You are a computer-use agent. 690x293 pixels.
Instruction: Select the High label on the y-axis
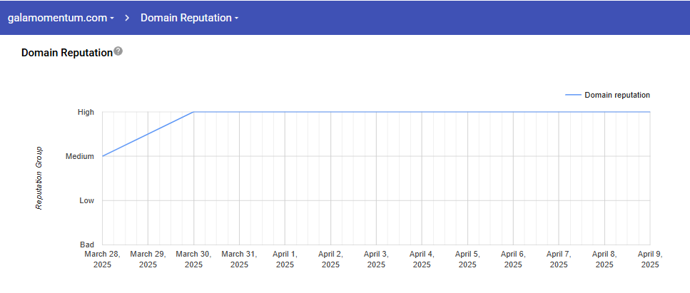point(86,112)
